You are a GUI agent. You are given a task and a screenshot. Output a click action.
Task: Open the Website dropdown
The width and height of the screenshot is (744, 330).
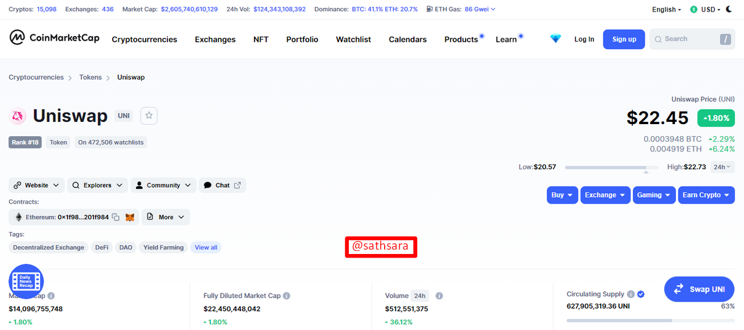click(x=37, y=185)
